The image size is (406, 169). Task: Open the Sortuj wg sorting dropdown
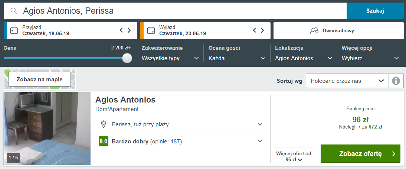pyautogui.click(x=347, y=81)
